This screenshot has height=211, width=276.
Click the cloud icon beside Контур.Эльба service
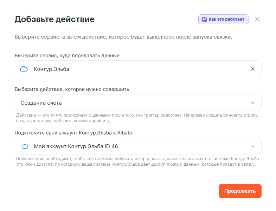24,69
